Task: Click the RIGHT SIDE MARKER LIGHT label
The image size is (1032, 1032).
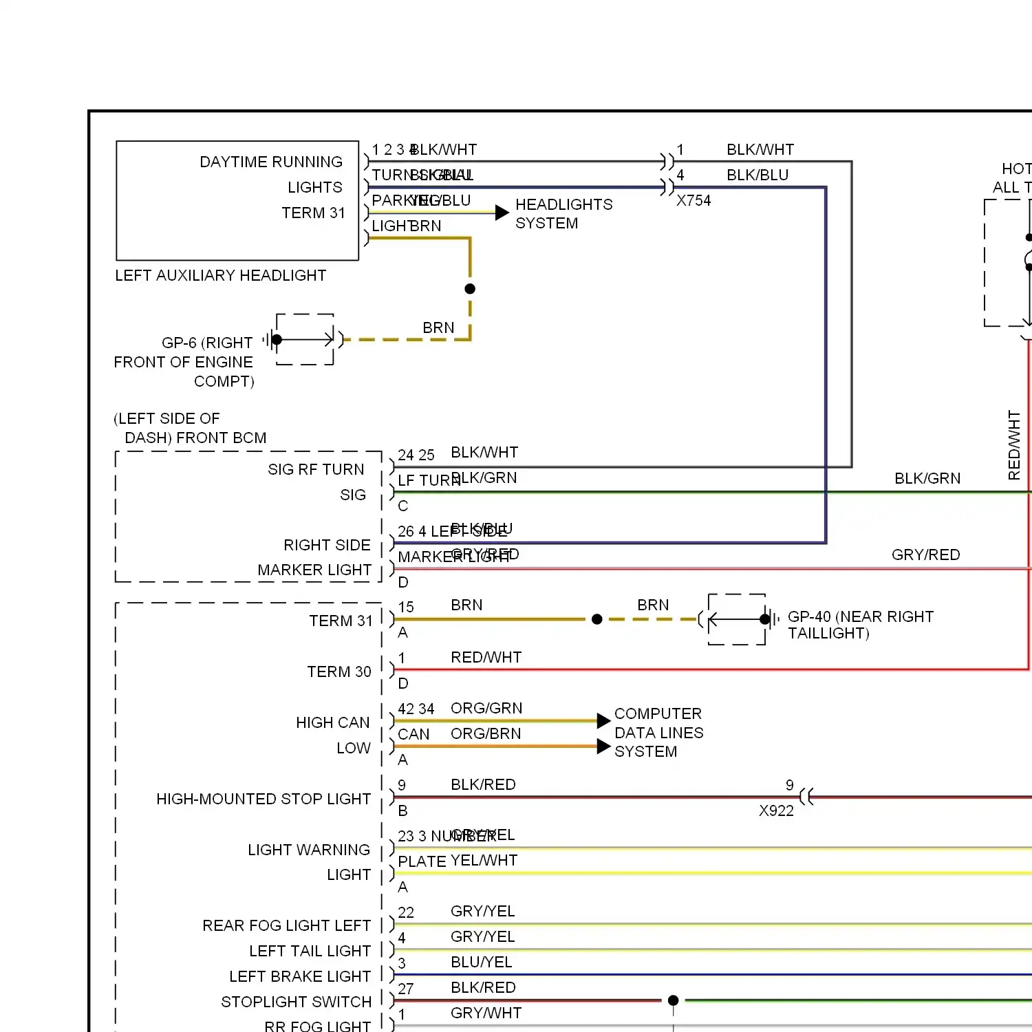Action: (x=314, y=557)
